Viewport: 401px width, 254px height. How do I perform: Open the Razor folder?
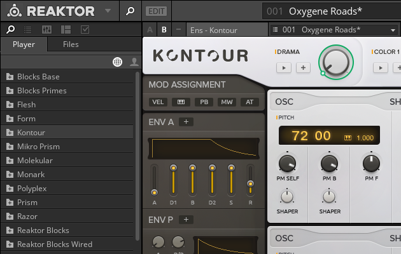tap(67, 217)
